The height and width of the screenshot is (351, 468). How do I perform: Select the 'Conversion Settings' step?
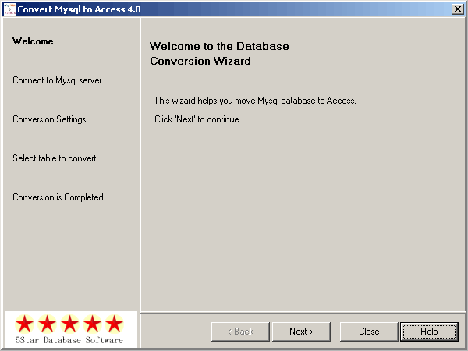(49, 119)
